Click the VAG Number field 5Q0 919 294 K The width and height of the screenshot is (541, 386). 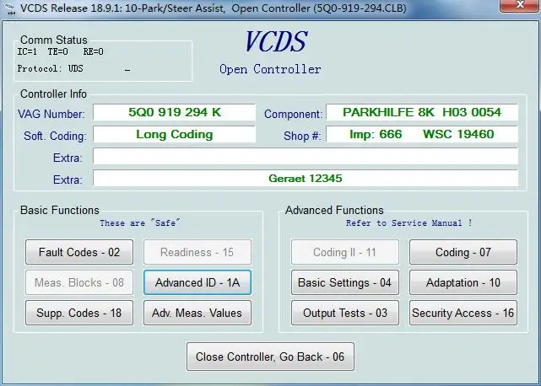(x=174, y=112)
